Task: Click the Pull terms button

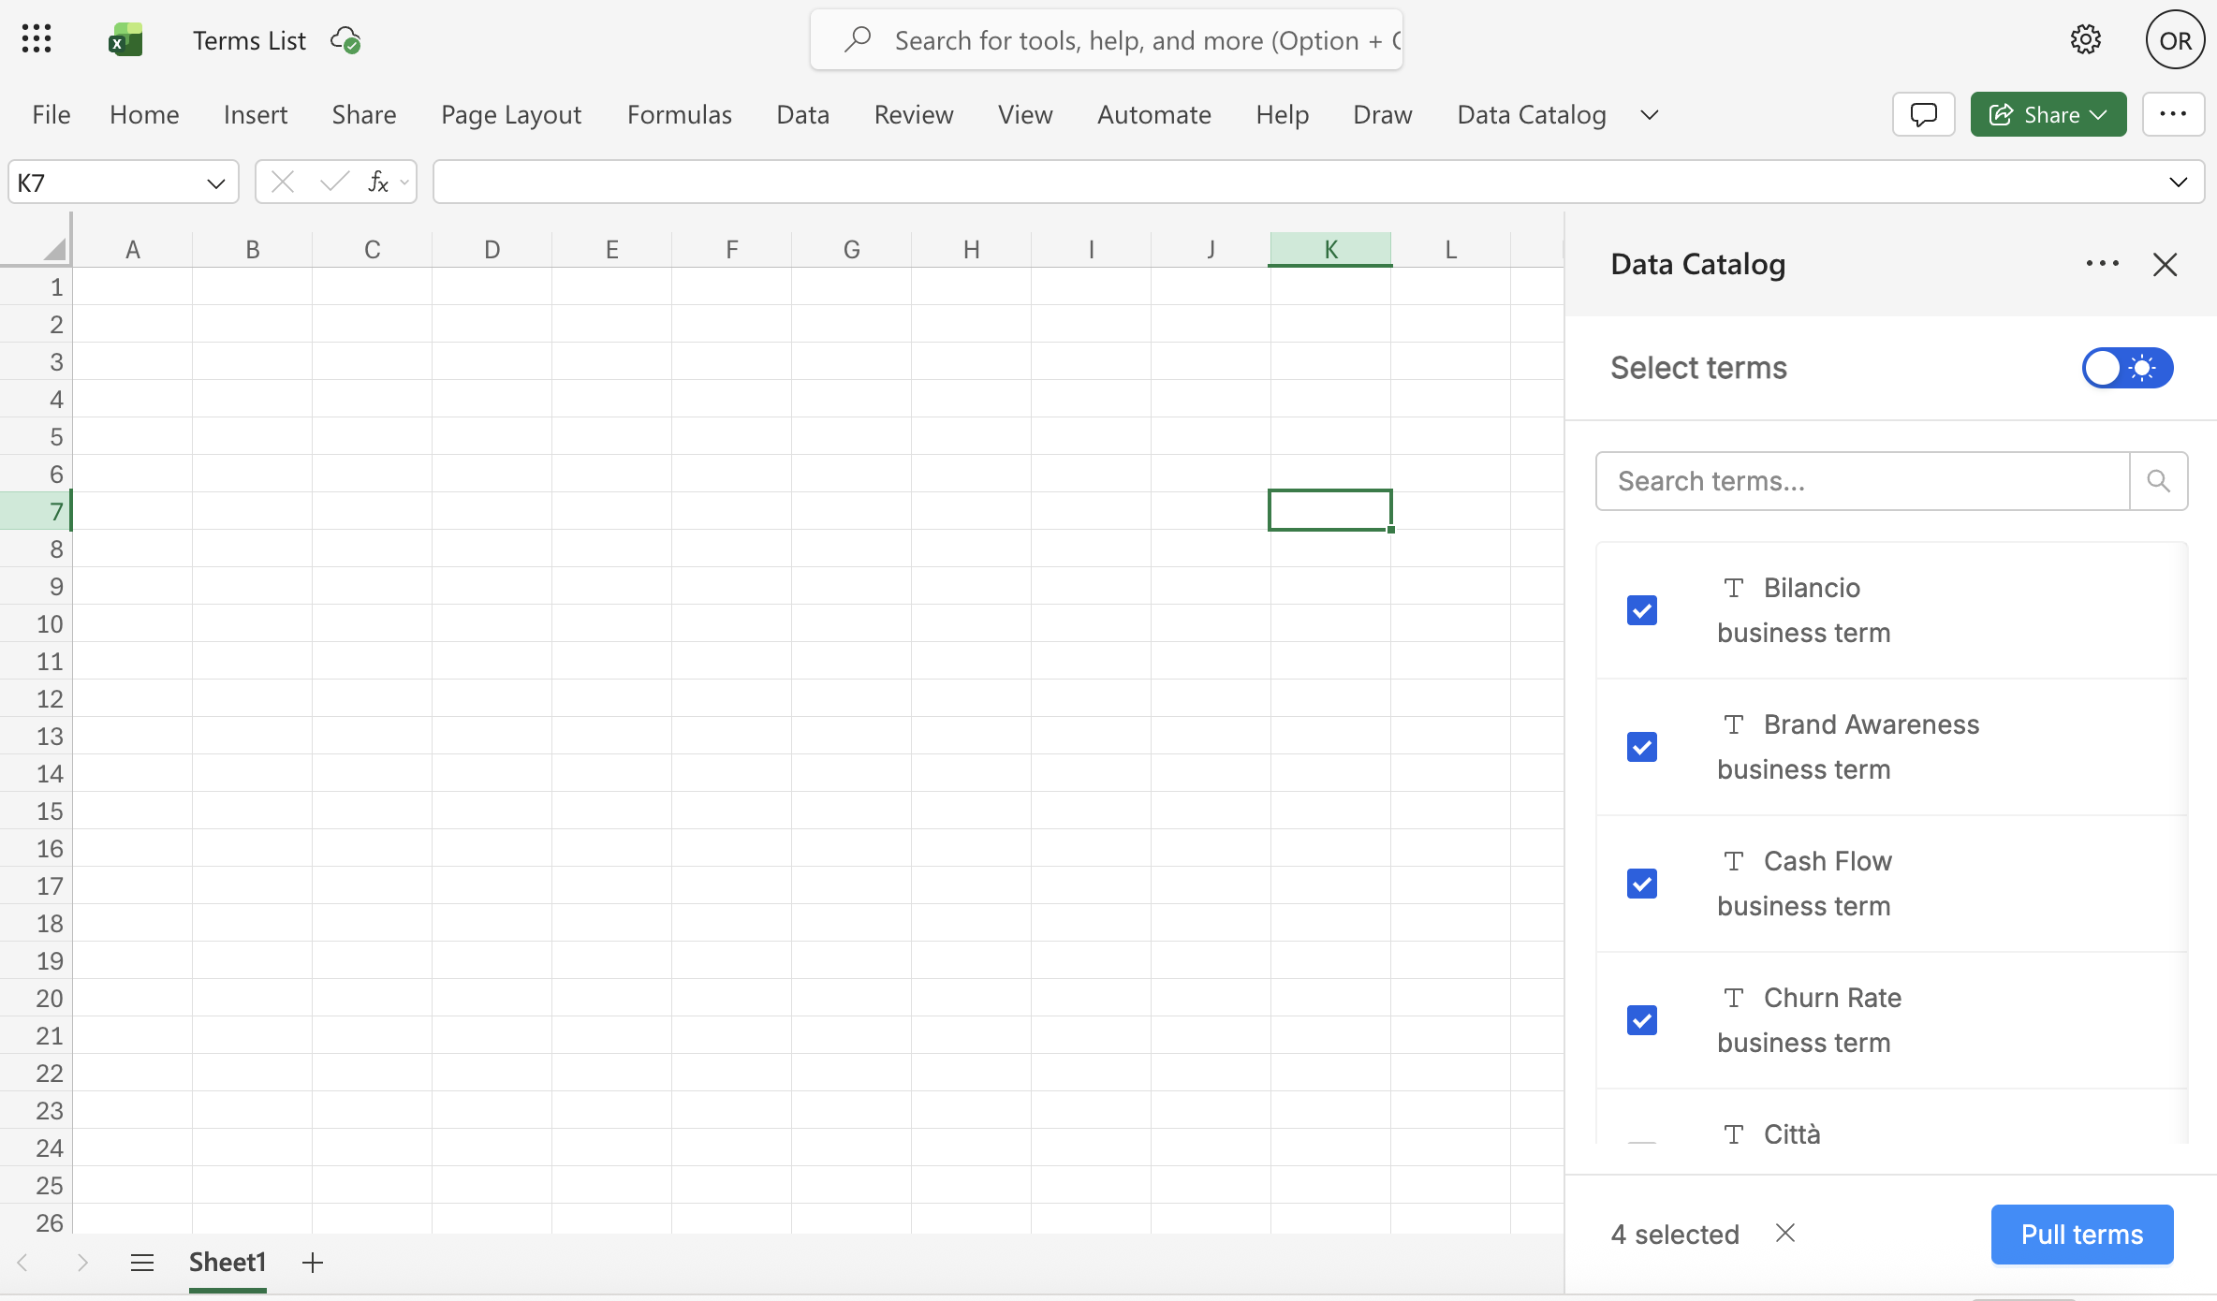Action: (2082, 1234)
